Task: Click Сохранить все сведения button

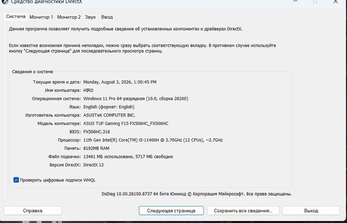Action: 243,210
